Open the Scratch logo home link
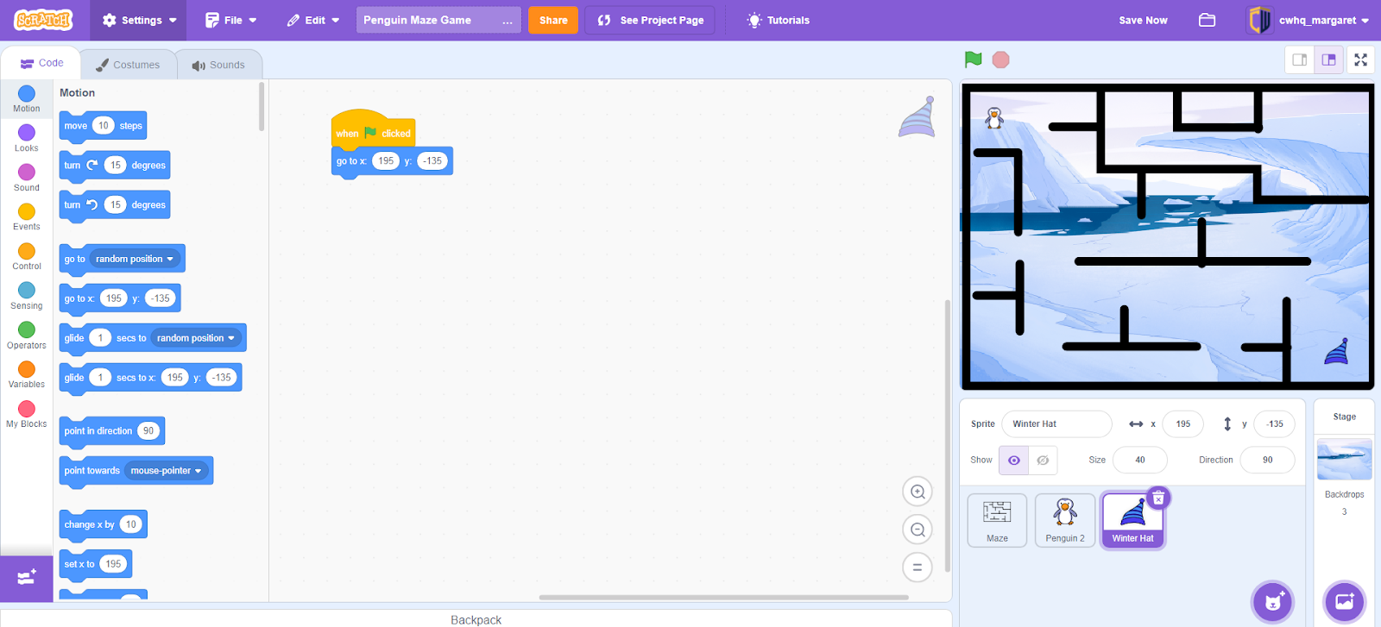 [x=44, y=20]
